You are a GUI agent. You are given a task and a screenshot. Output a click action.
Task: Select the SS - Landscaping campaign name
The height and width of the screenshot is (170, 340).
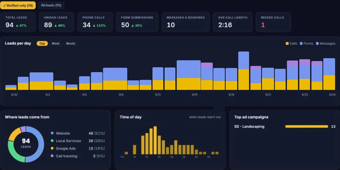tap(249, 126)
